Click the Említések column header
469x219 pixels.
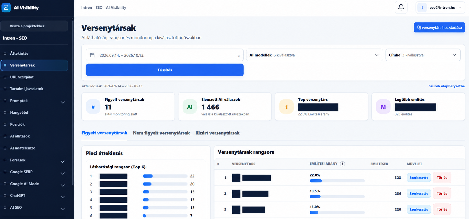(x=379, y=164)
